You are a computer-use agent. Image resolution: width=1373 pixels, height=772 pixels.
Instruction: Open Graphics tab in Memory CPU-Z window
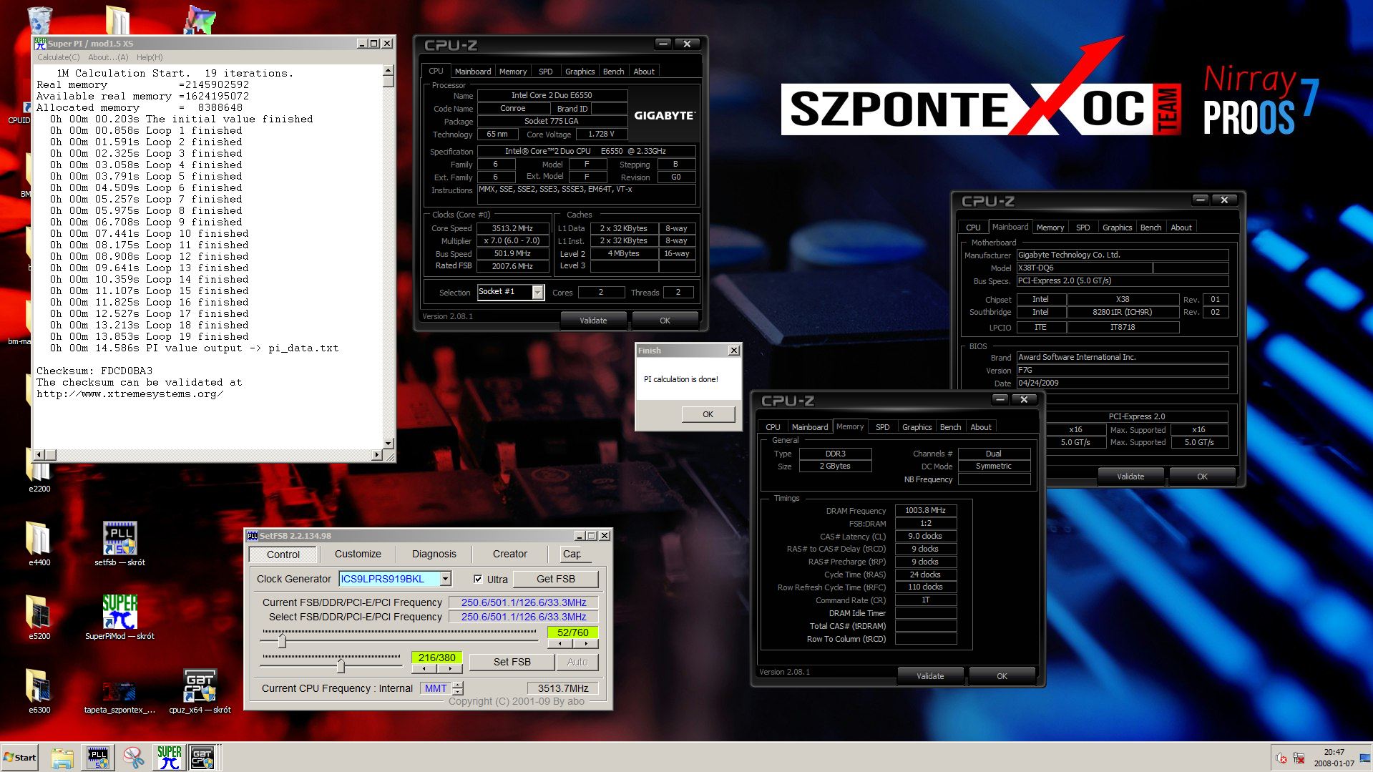[x=917, y=427]
